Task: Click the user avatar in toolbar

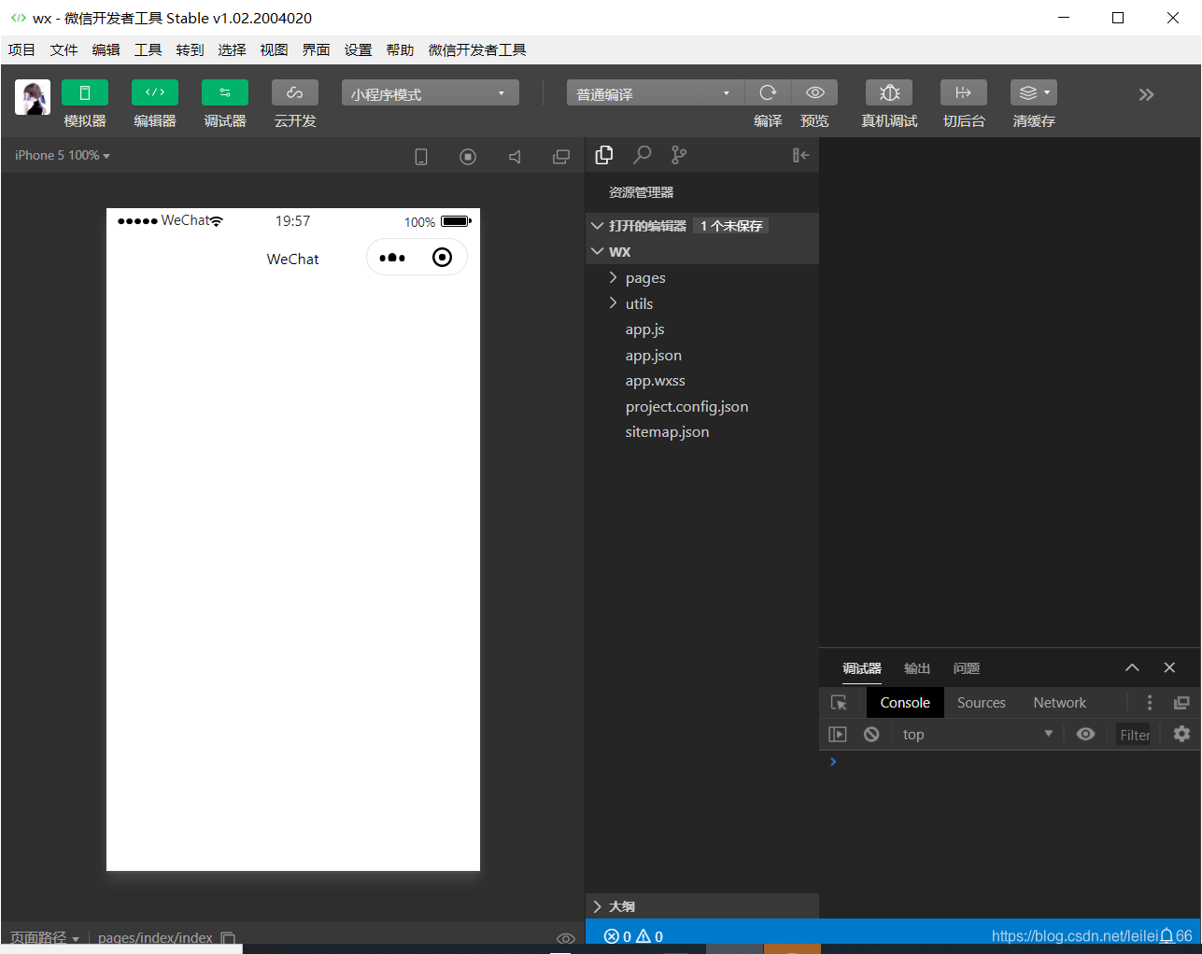Action: (33, 97)
